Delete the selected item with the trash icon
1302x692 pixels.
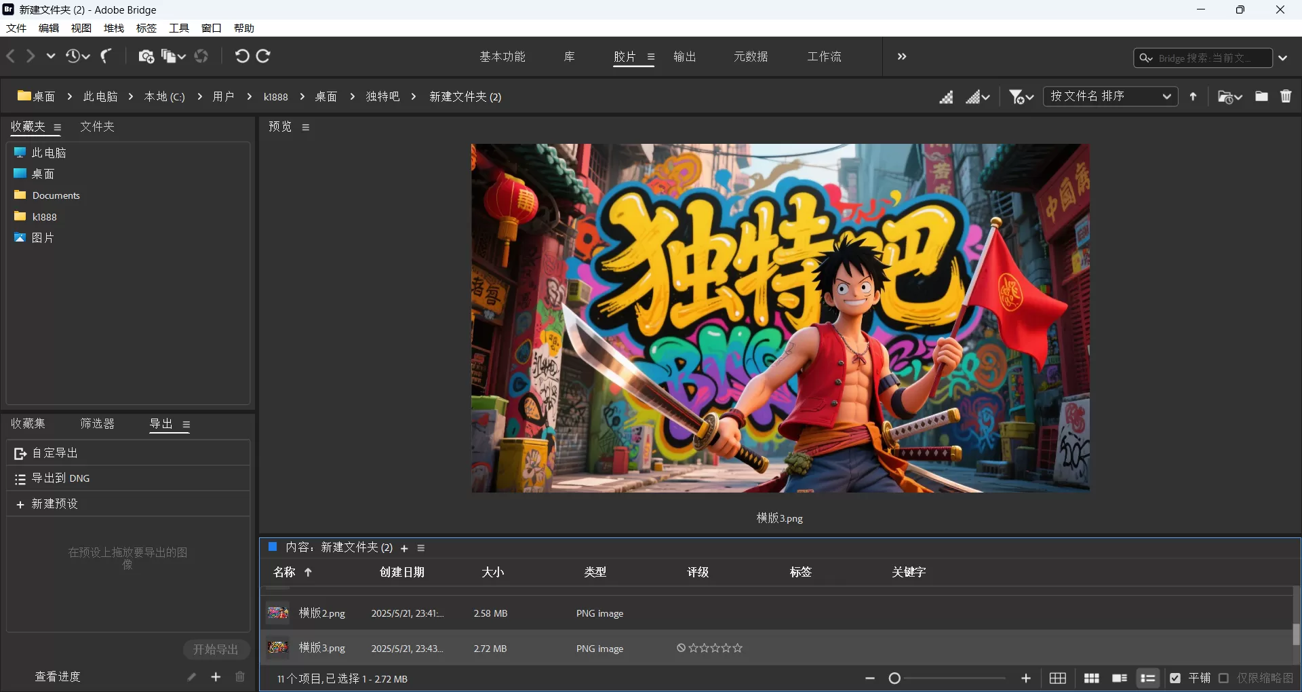(x=1286, y=96)
